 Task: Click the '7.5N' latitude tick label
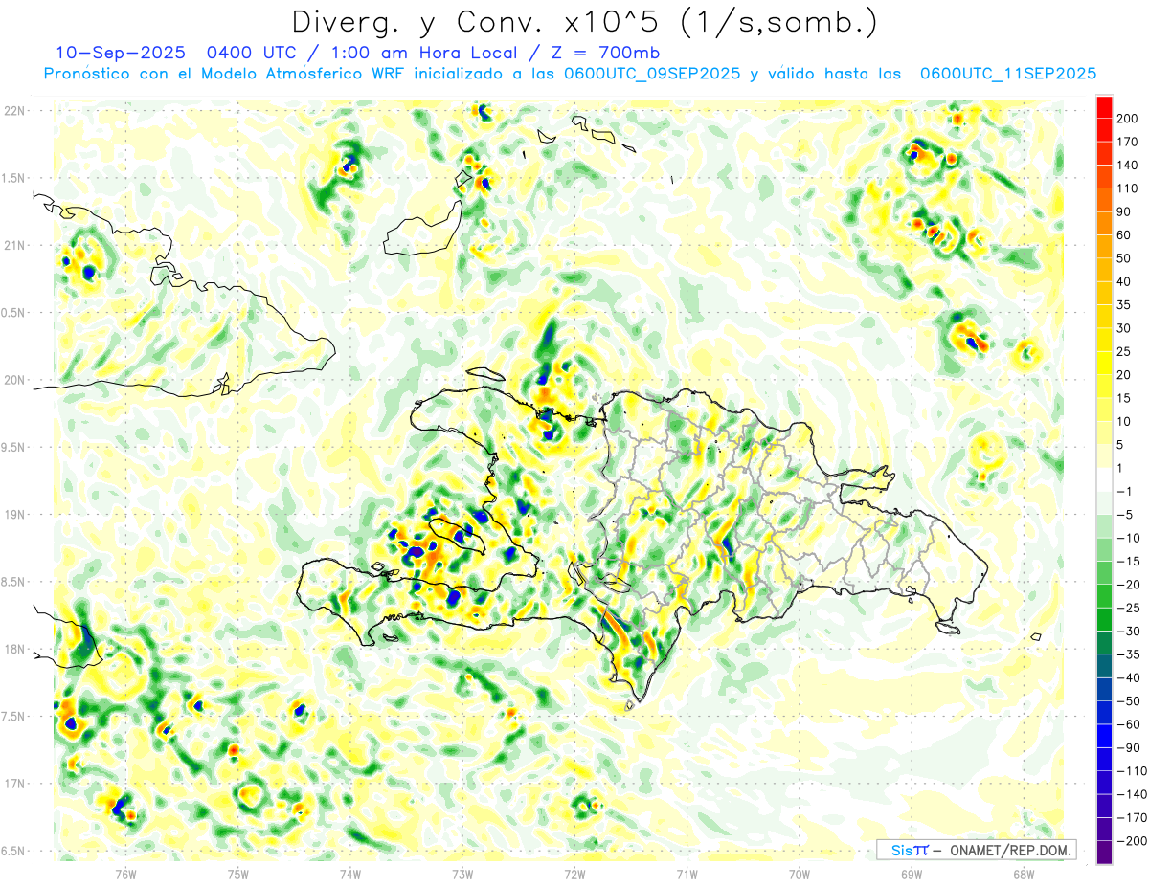pos(14,718)
